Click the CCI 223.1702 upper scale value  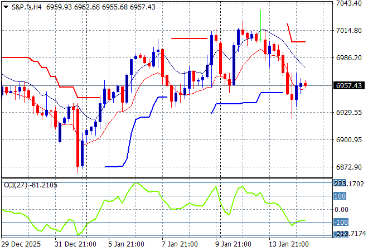[349, 184]
